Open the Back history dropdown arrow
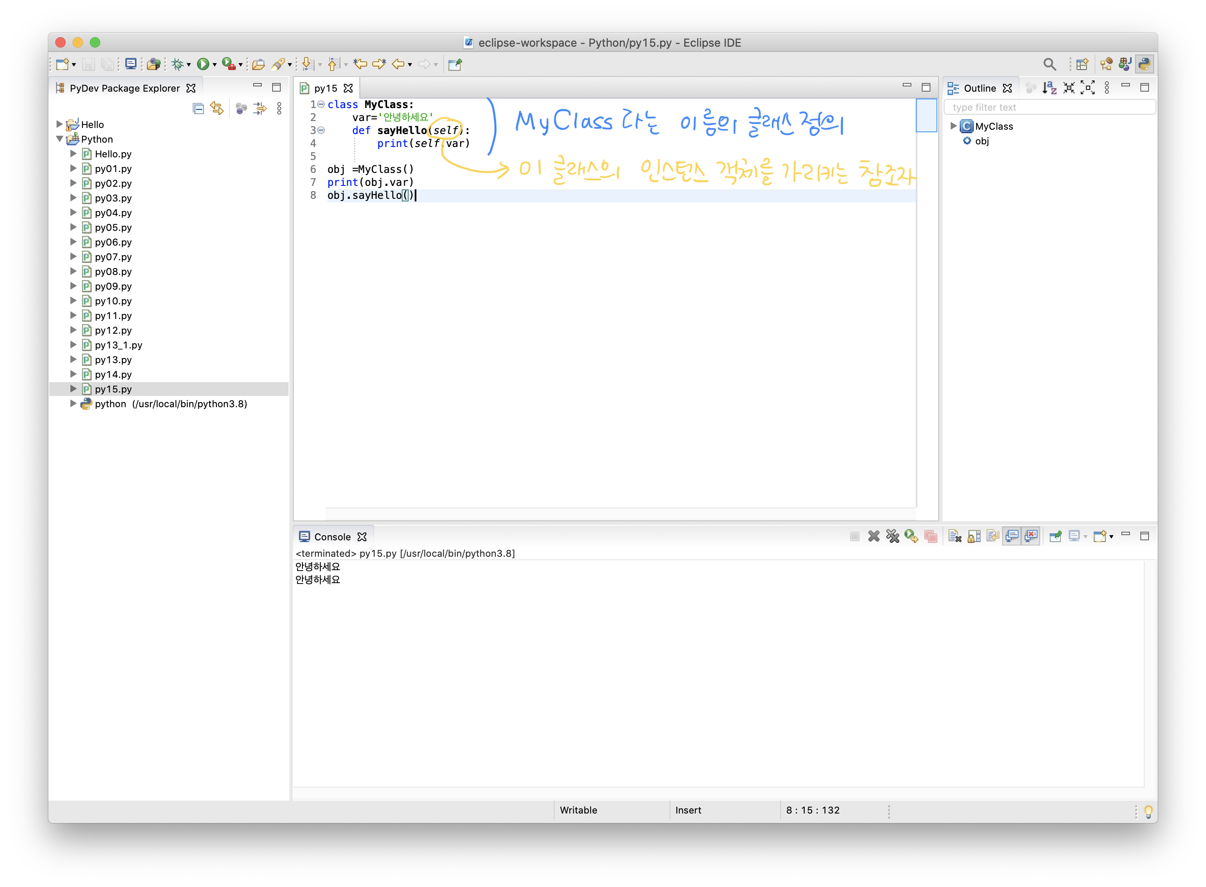 click(x=410, y=65)
